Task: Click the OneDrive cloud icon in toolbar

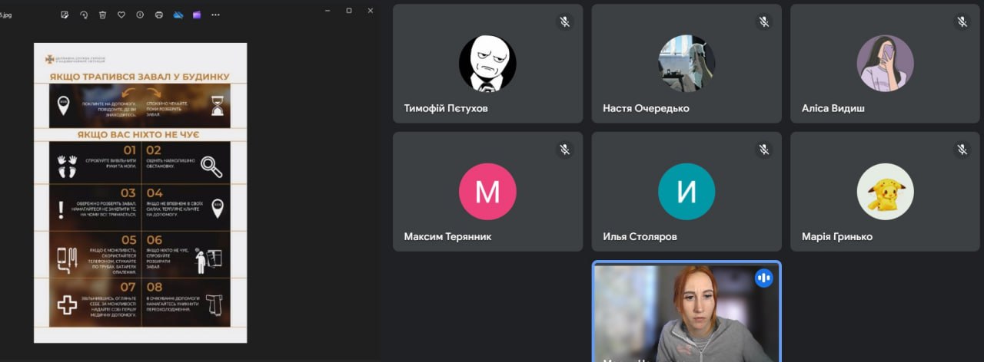Action: click(178, 15)
